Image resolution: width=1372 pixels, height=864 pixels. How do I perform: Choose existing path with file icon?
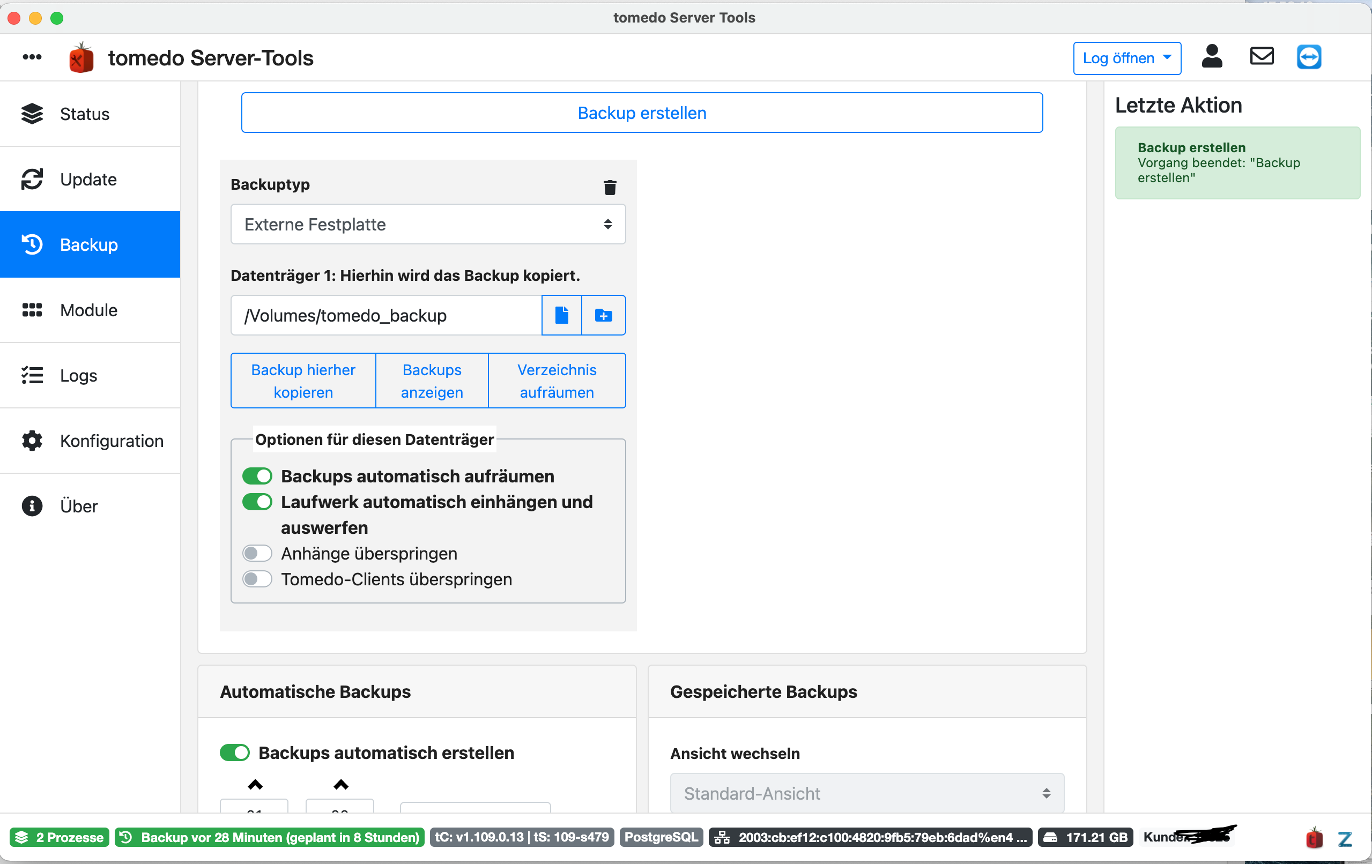click(x=562, y=315)
